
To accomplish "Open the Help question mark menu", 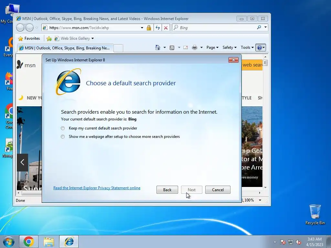I will 261,47.
